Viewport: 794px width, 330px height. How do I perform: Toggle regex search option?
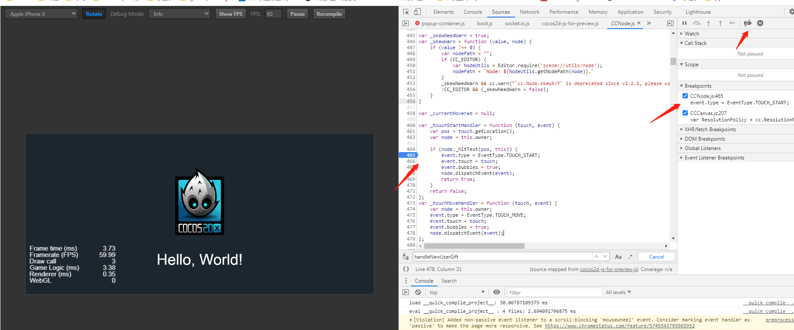point(630,257)
